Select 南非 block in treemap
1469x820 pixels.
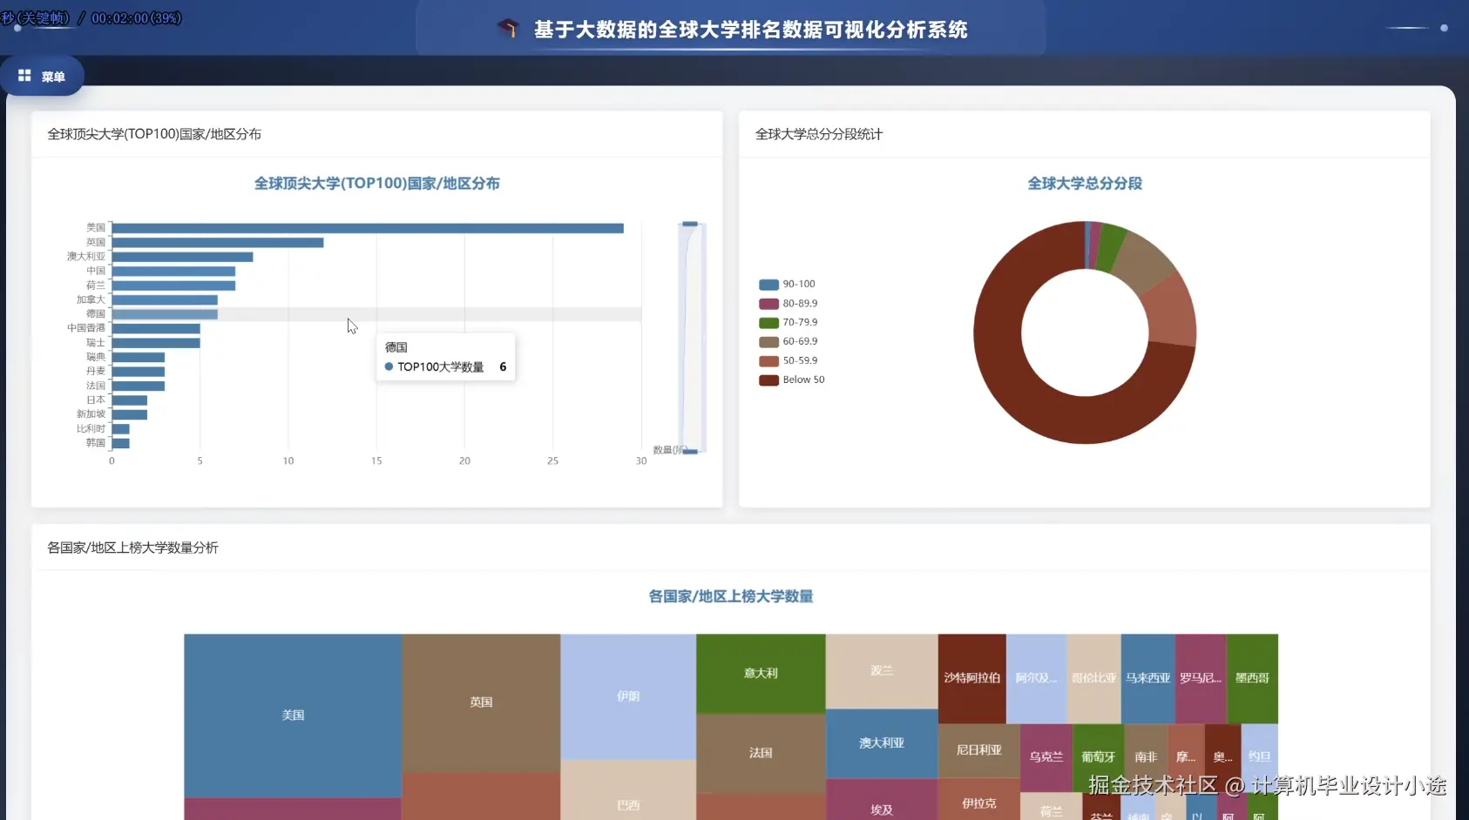(x=1146, y=757)
